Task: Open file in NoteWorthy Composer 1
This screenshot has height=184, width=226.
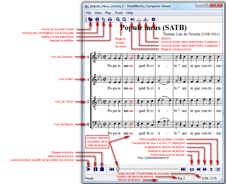Action: click(x=139, y=19)
